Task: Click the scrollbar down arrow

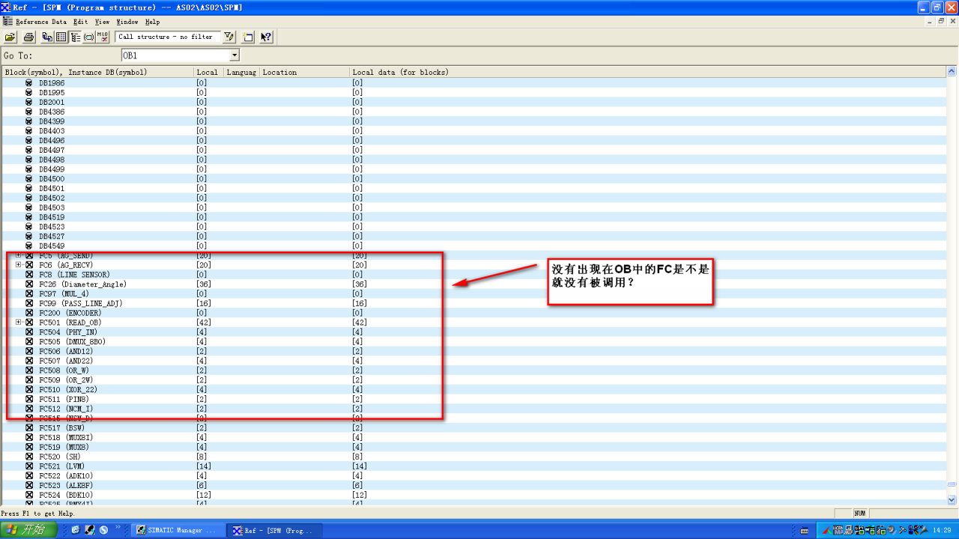Action: pos(952,499)
